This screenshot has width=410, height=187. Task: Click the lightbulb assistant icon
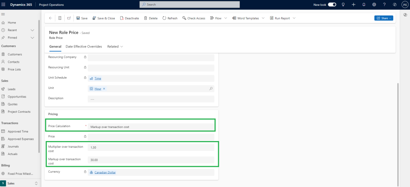click(343, 5)
